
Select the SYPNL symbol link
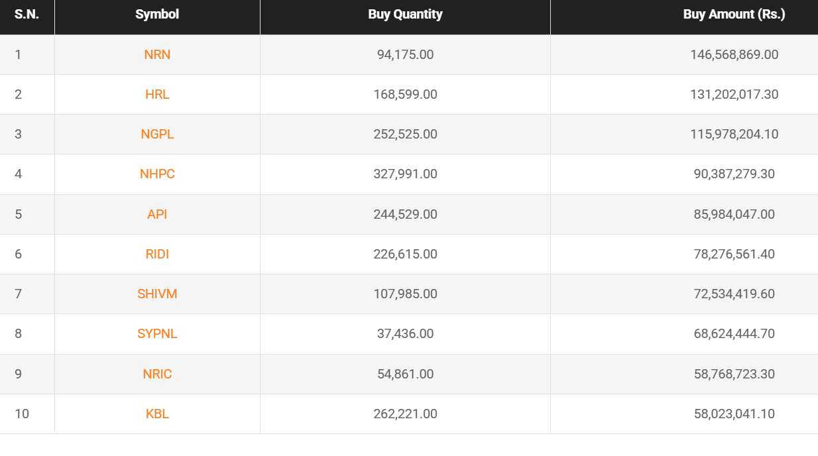coord(157,333)
